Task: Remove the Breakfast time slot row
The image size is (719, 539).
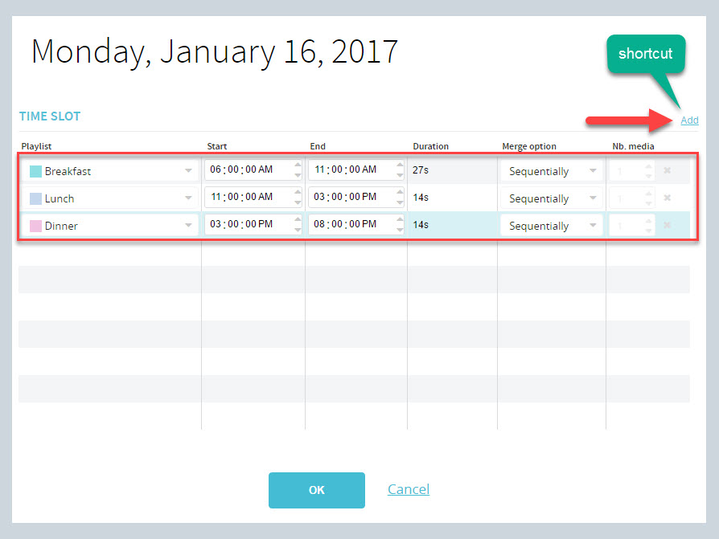Action: pos(668,170)
